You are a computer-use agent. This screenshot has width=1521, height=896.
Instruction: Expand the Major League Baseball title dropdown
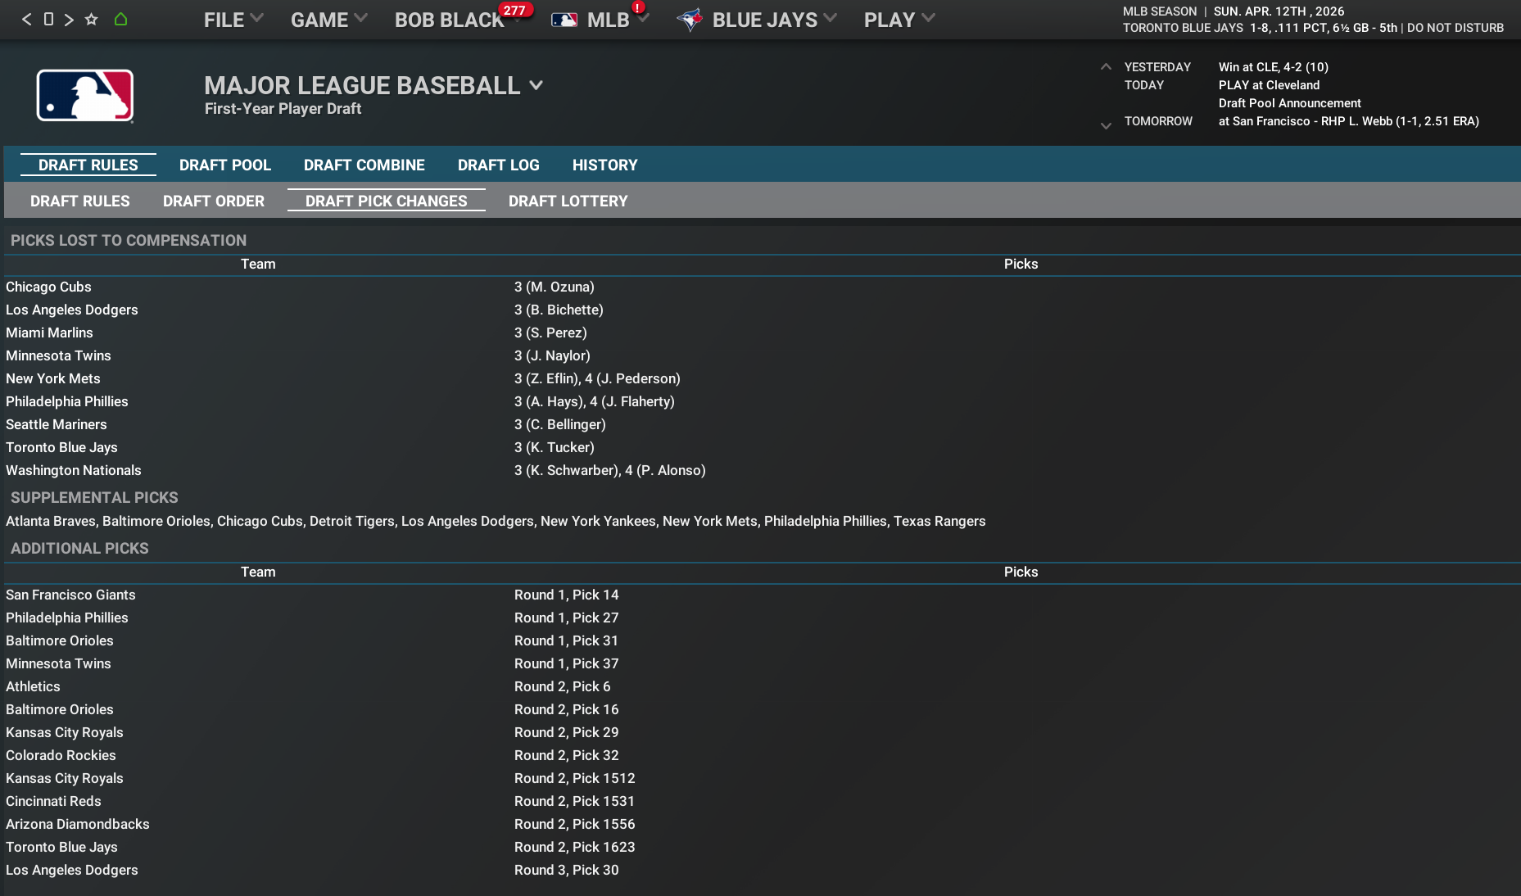[536, 85]
